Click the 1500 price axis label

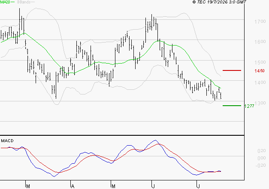pyautogui.click(x=260, y=62)
